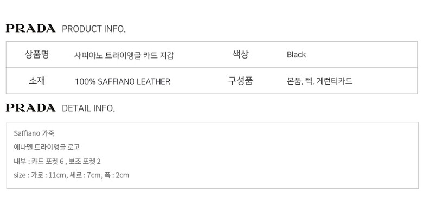423x211 pixels.
Task: Click the Black color value
Action: point(296,54)
